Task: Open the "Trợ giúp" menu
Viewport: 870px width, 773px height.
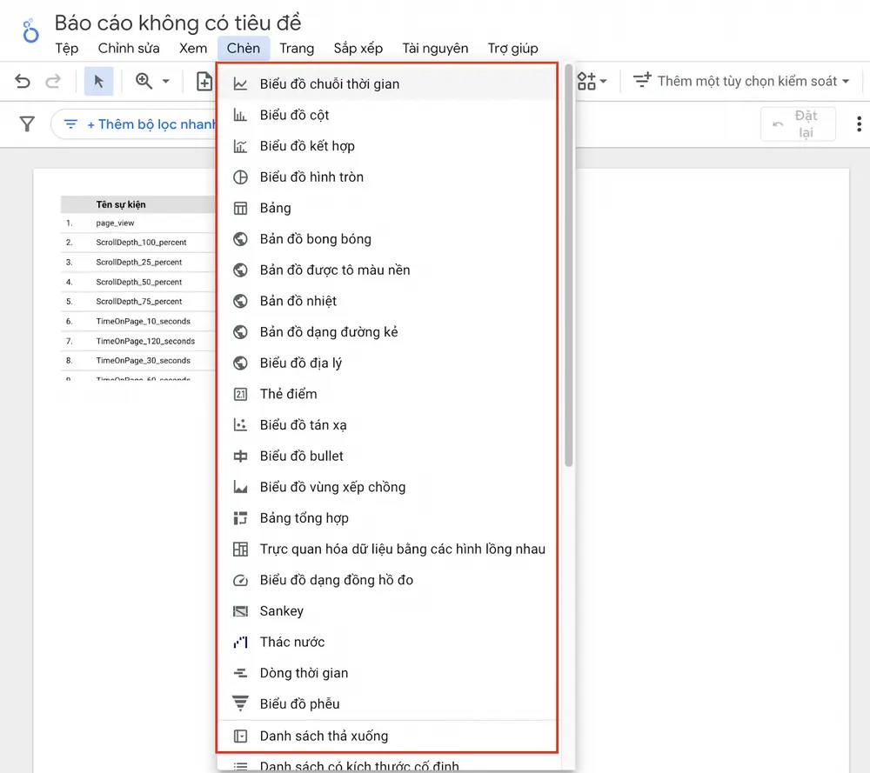Action: click(513, 48)
